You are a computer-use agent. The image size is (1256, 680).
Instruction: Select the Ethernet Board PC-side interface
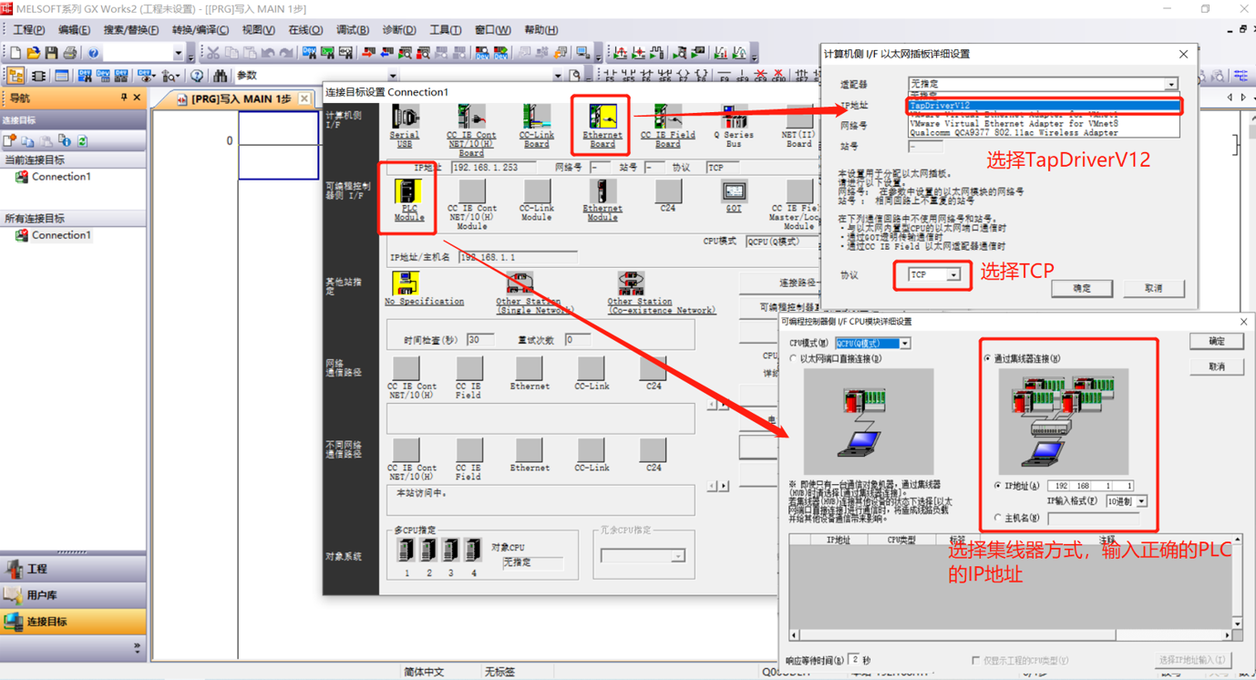602,118
